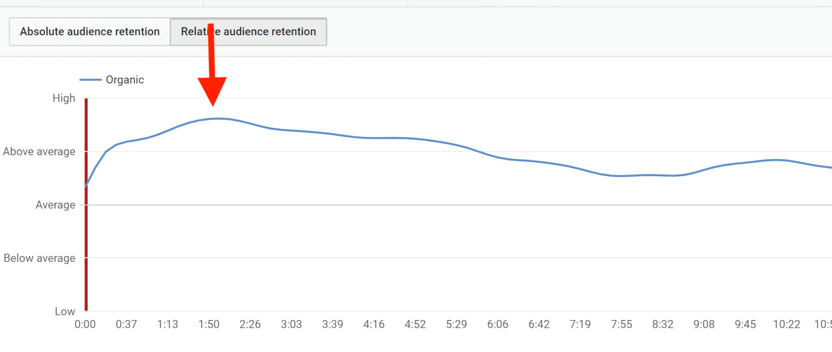The height and width of the screenshot is (352, 832).
Task: Click the Low axis label
Action: click(65, 311)
